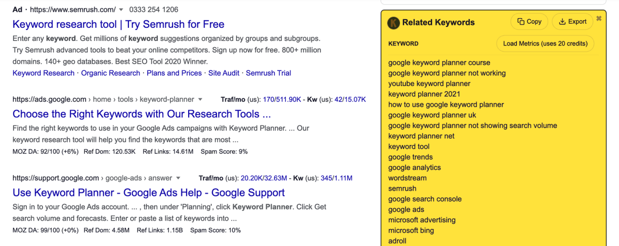619x246 pixels.
Task: Open the Semrush keyword research tool ad
Action: [118, 24]
